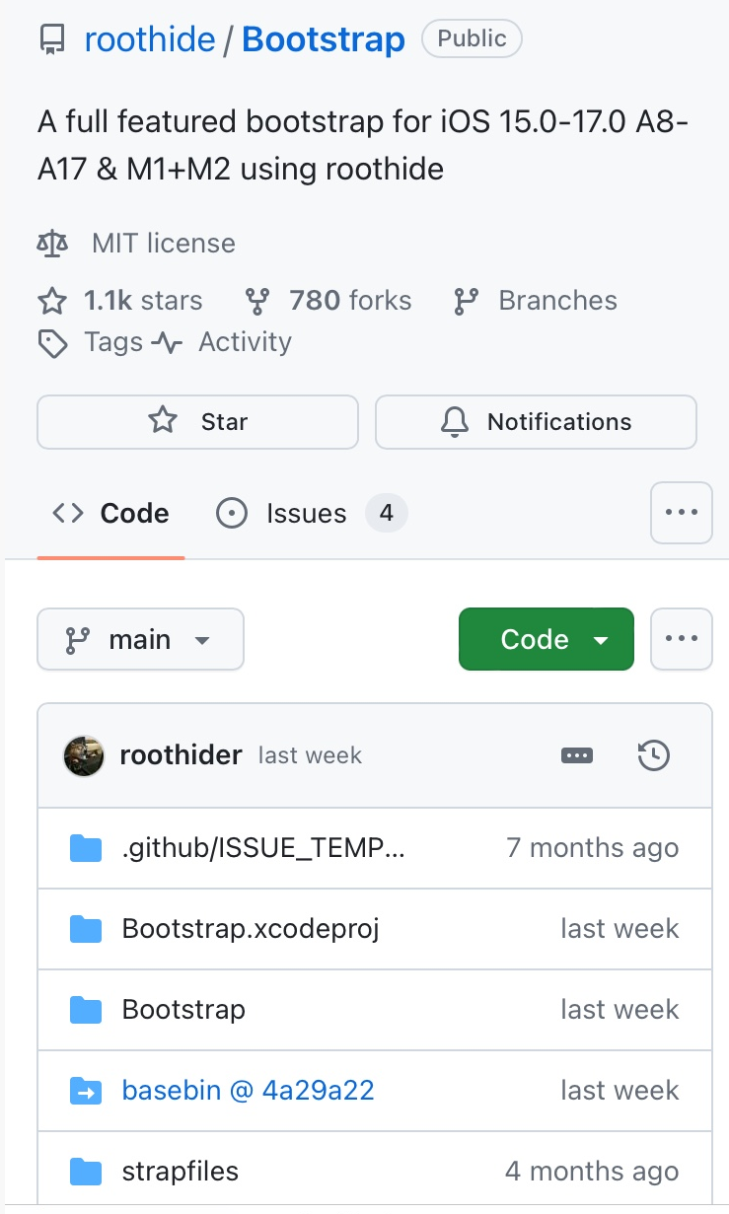Screen dimensions: 729x1214
Task: Open the Bootstrap repository name link
Action: [324, 39]
